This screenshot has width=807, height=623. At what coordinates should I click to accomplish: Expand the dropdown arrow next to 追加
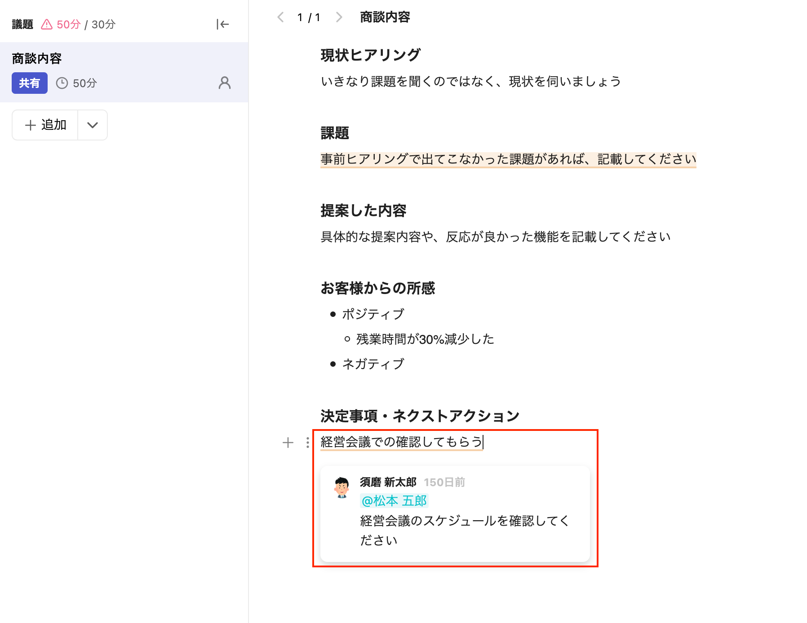point(93,125)
